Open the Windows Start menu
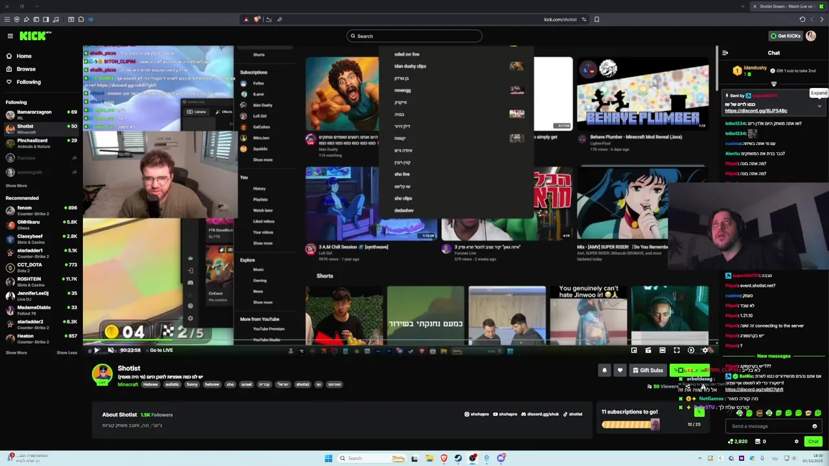The width and height of the screenshot is (829, 466). (x=328, y=458)
